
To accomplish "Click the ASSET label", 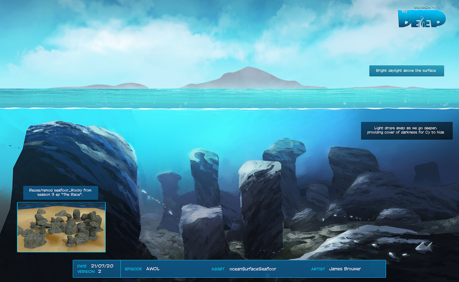I will pyautogui.click(x=218, y=269).
